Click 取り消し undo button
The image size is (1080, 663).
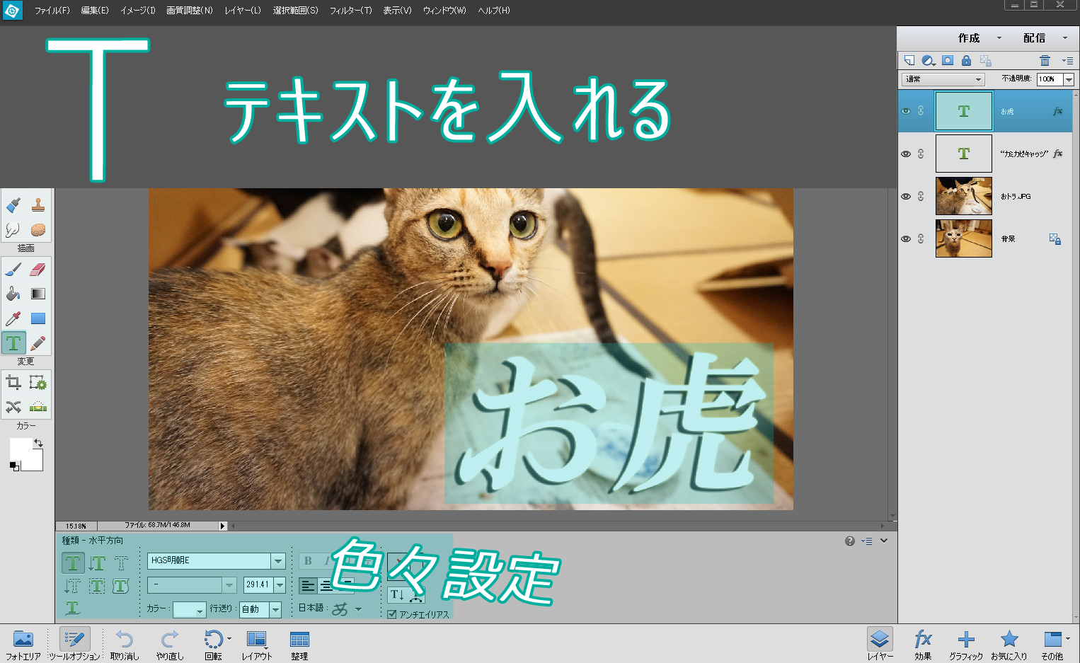coord(125,645)
